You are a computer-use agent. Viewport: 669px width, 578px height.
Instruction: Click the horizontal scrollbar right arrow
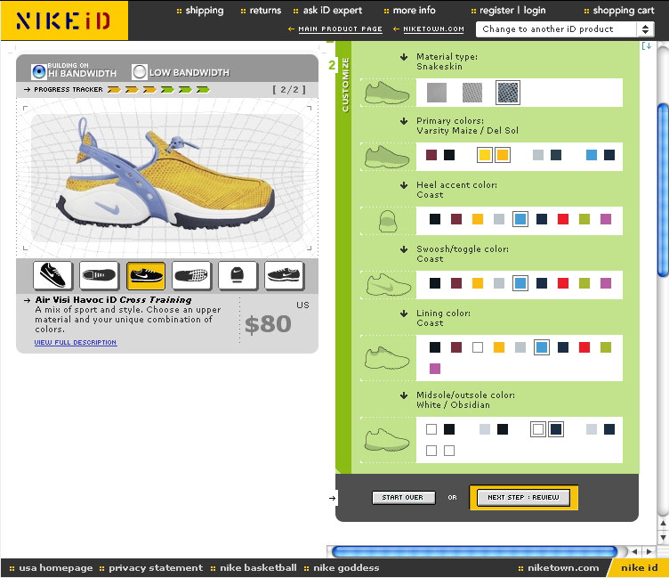click(x=649, y=551)
